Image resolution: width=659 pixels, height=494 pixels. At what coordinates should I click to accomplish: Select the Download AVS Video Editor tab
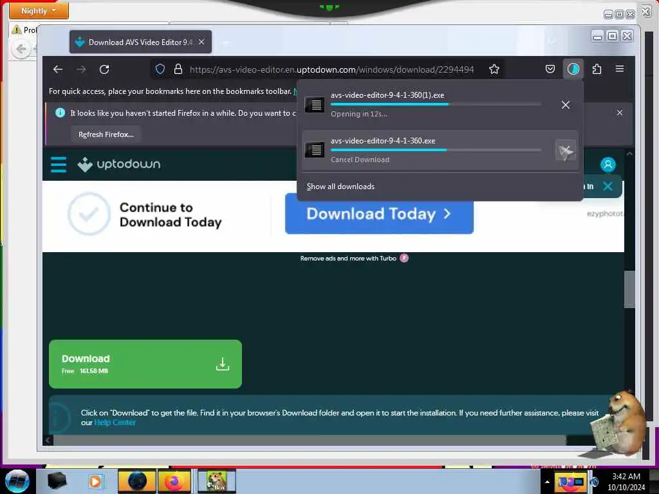tap(140, 42)
